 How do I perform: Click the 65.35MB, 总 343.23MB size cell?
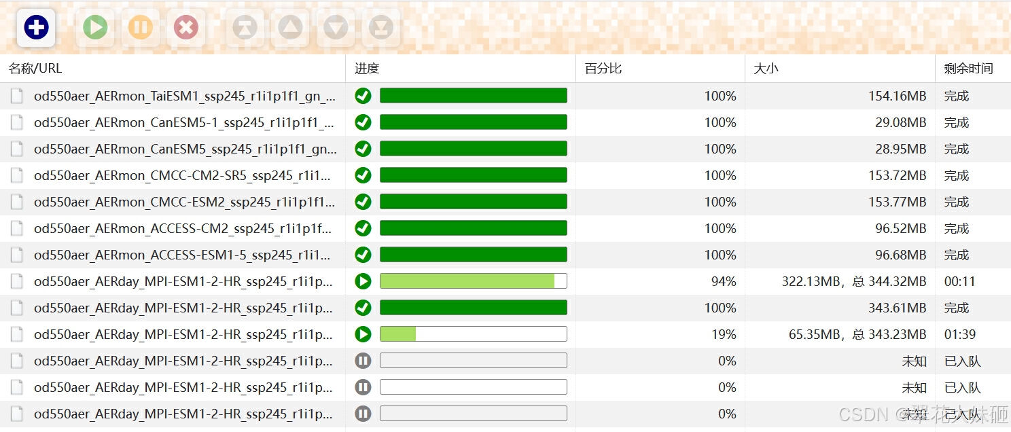(857, 335)
